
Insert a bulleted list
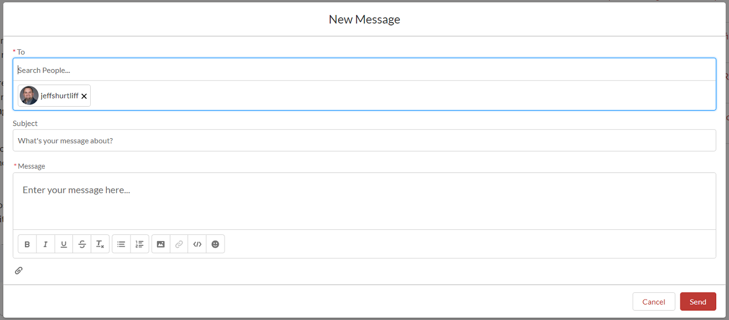[121, 244]
